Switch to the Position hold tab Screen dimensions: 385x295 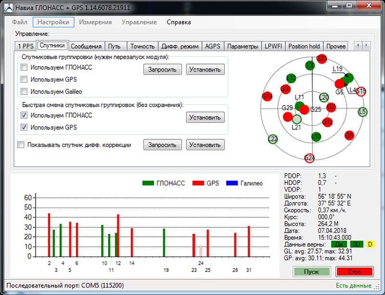coord(304,46)
